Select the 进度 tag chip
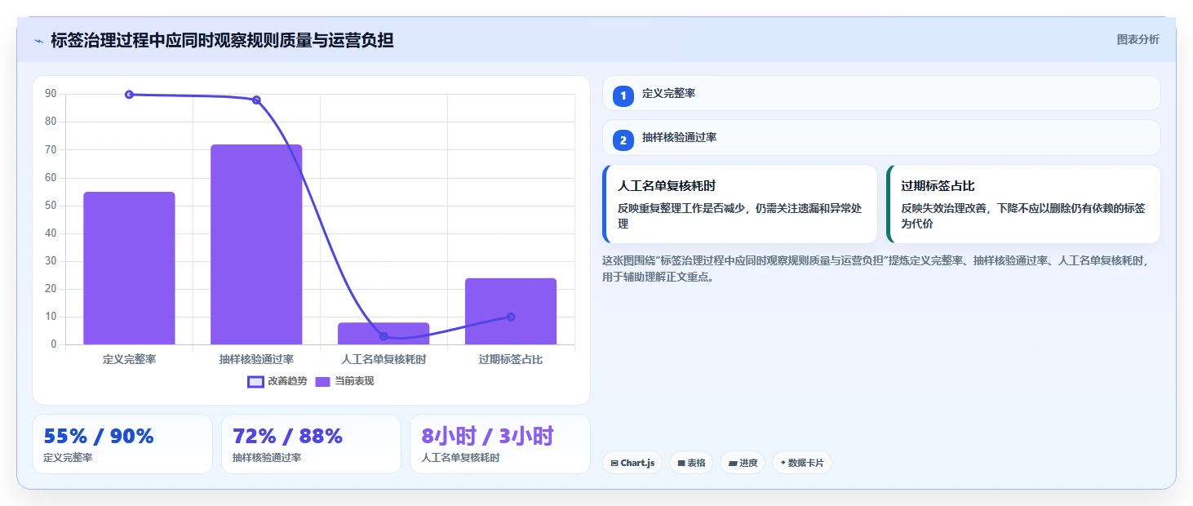 click(743, 463)
